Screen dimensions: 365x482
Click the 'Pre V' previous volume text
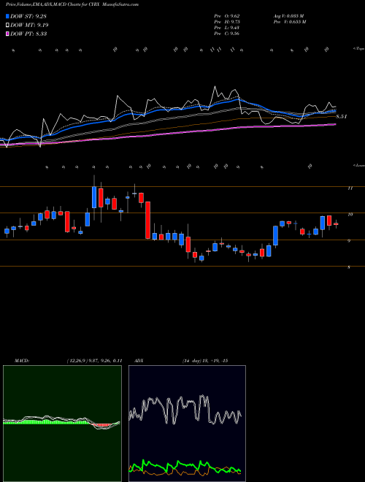[291, 22]
